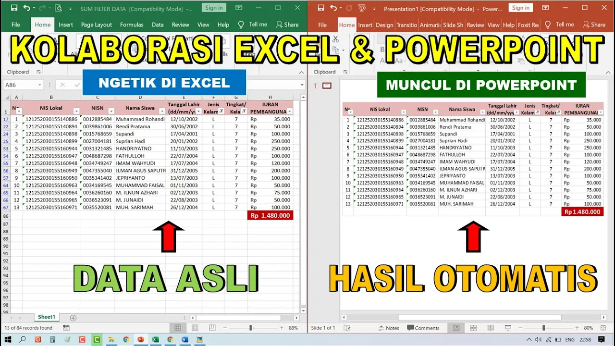
Task: Repeat action icon in PowerPoint toolbar
Action: point(349,8)
